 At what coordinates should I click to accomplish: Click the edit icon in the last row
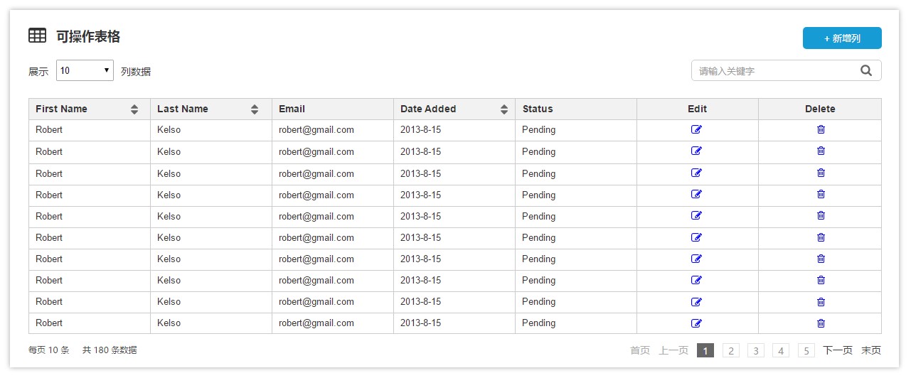click(696, 323)
